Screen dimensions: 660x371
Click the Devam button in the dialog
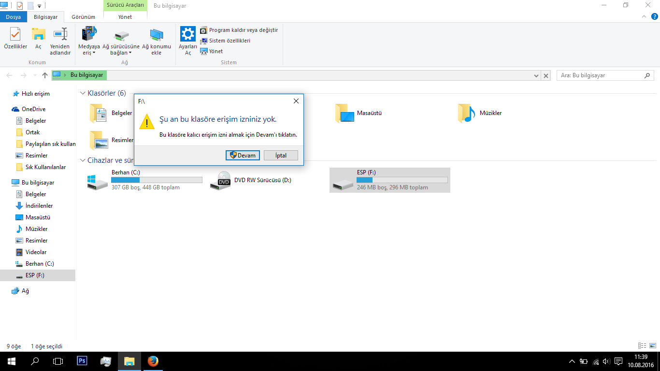[x=243, y=155]
